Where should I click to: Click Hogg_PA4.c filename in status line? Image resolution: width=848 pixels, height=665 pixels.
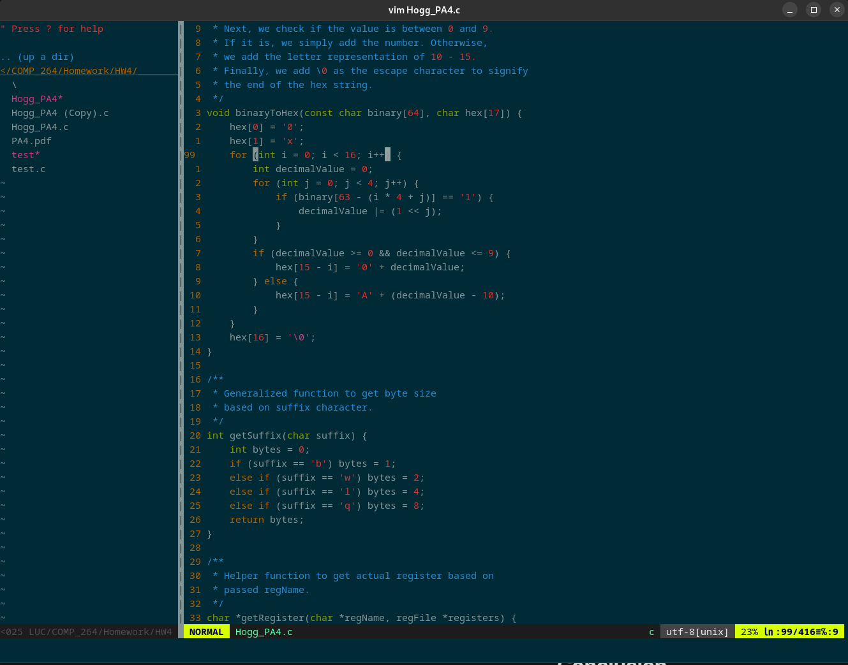coord(264,632)
